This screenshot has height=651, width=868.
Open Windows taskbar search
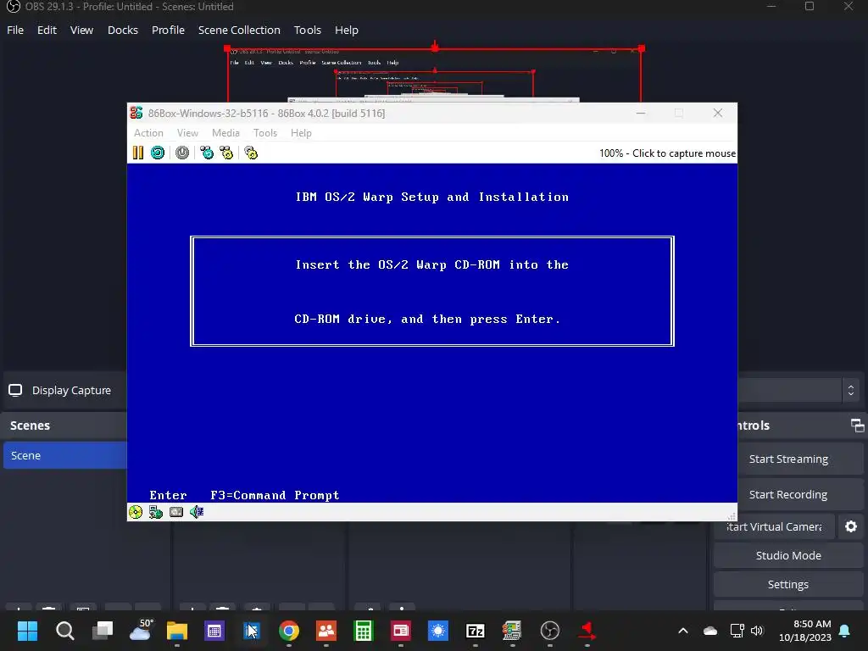click(x=64, y=631)
